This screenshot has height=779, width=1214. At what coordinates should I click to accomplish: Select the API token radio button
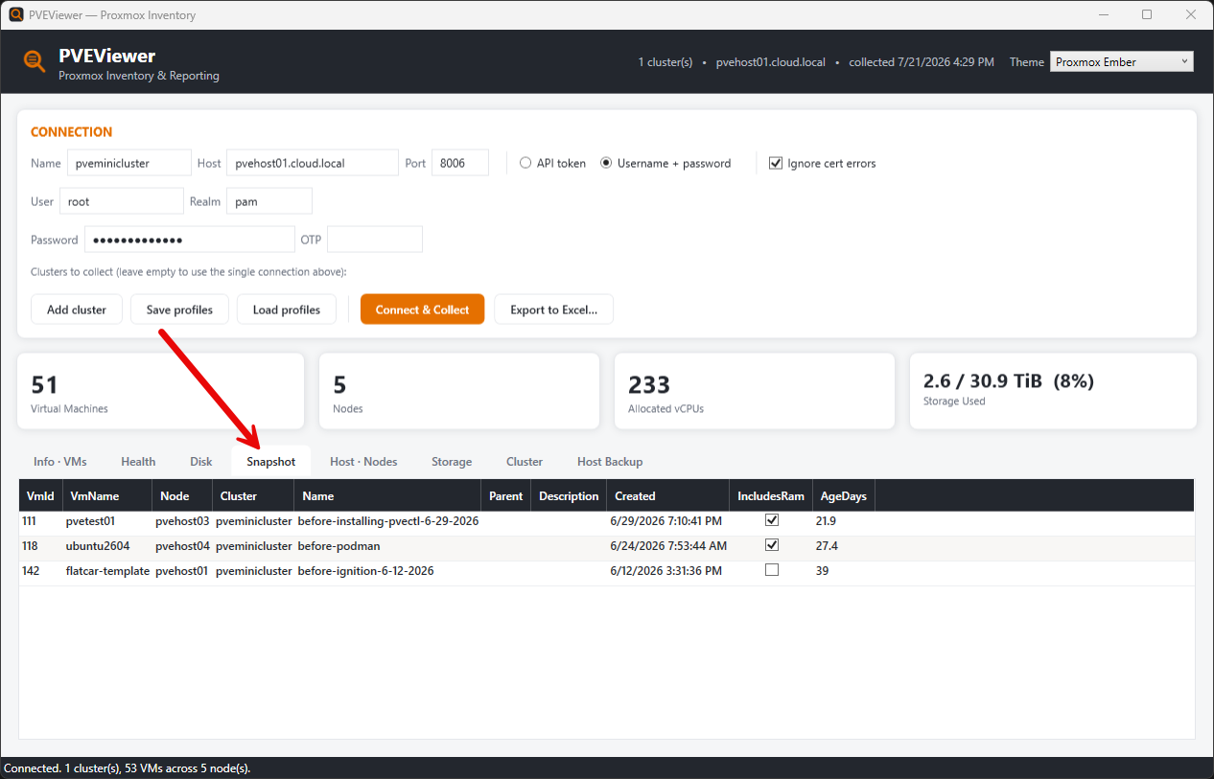coord(525,163)
